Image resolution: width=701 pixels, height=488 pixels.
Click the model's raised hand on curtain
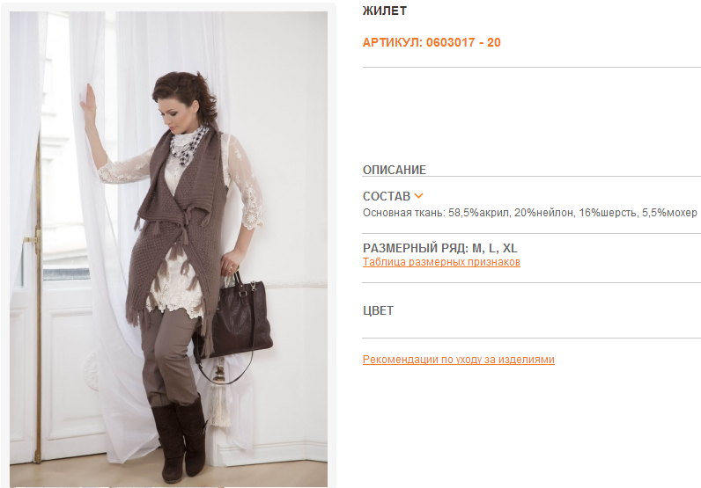click(x=89, y=105)
